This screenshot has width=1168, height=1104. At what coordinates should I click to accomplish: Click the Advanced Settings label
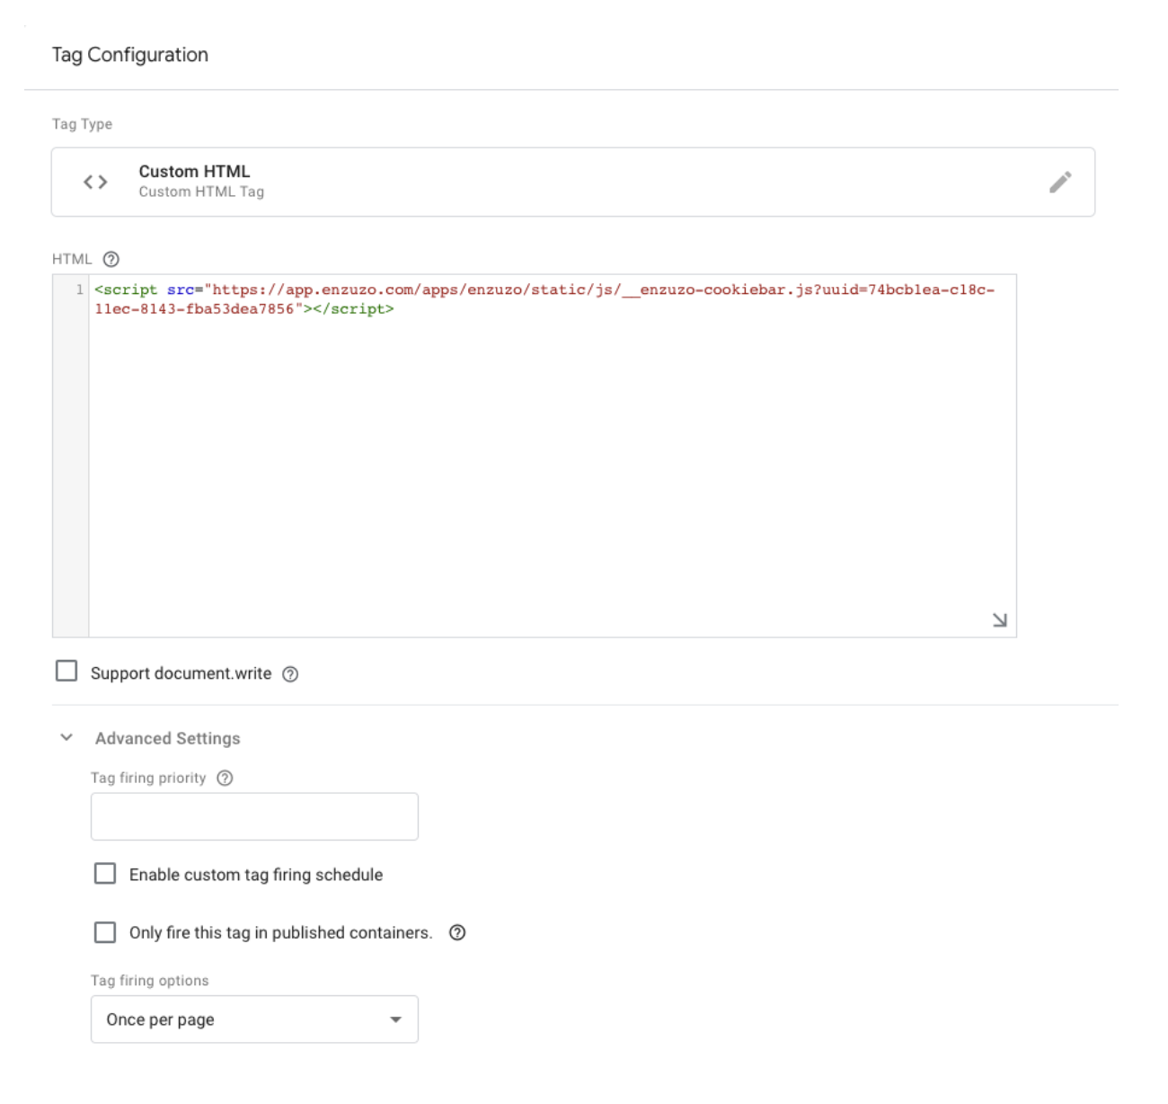point(167,738)
